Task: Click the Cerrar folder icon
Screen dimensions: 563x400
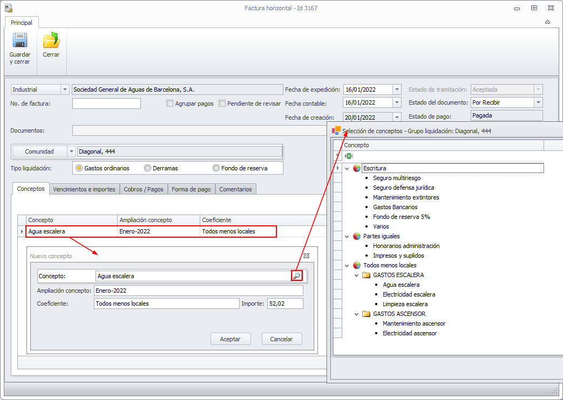Action: point(51,41)
